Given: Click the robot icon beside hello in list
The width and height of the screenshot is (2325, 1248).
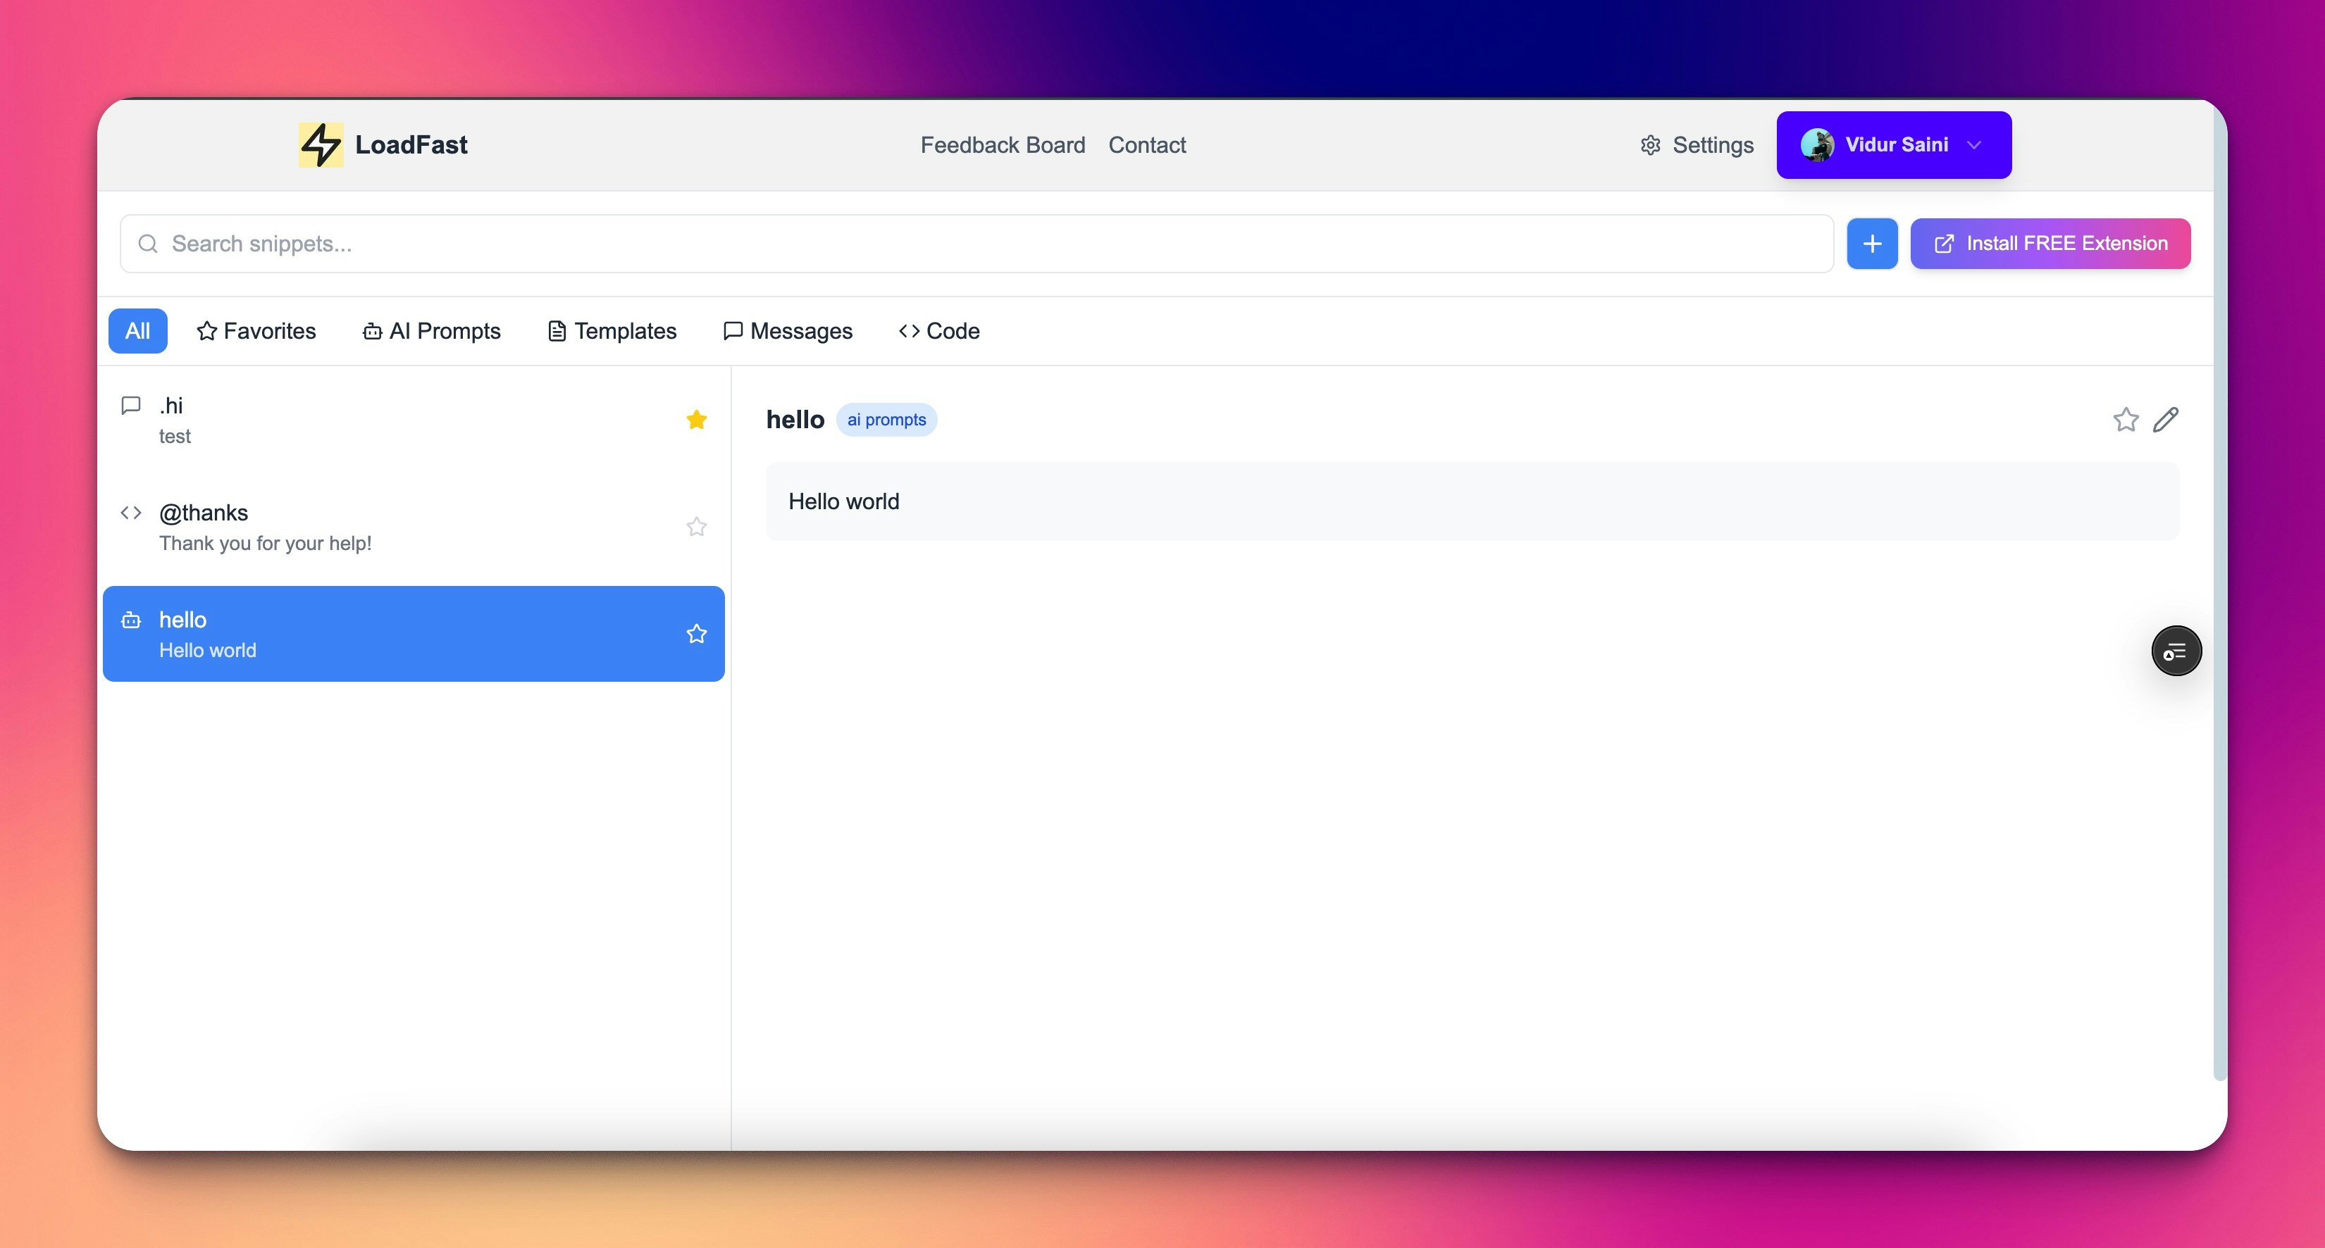Looking at the screenshot, I should (131, 620).
